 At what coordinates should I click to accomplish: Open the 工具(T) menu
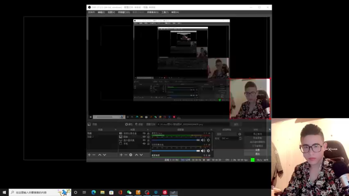(165, 12)
